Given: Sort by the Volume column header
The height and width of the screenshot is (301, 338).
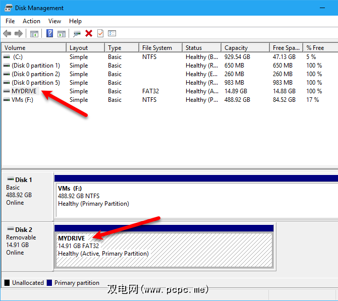Looking at the screenshot, I should tap(34, 47).
